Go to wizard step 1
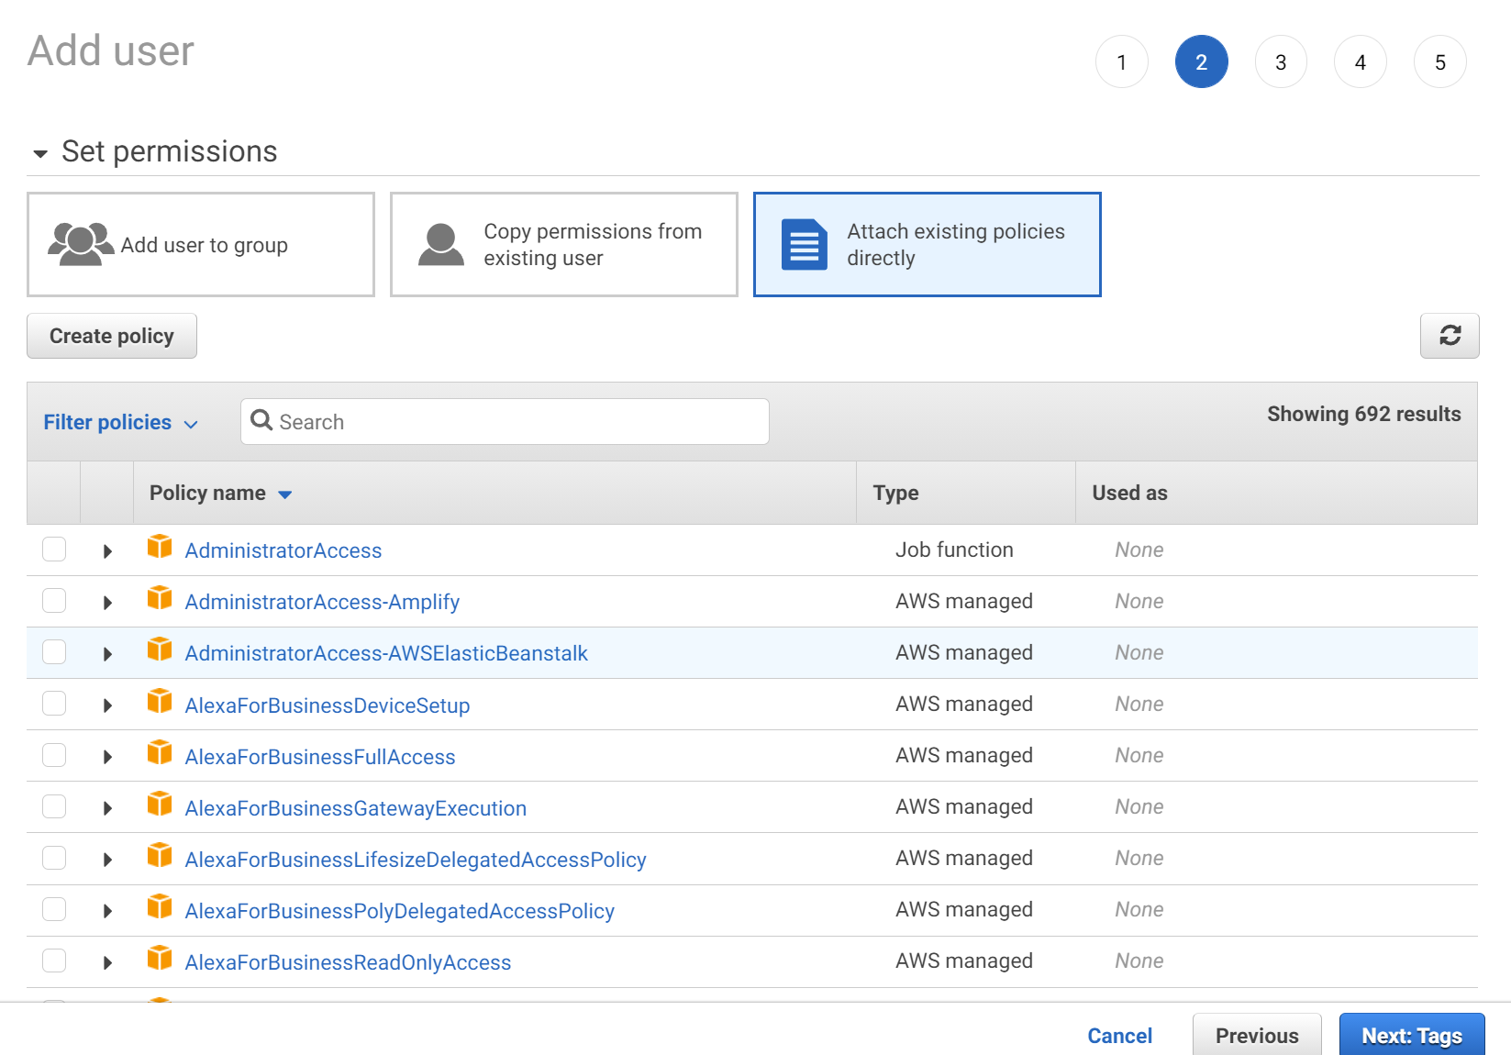This screenshot has width=1511, height=1055. [x=1121, y=61]
